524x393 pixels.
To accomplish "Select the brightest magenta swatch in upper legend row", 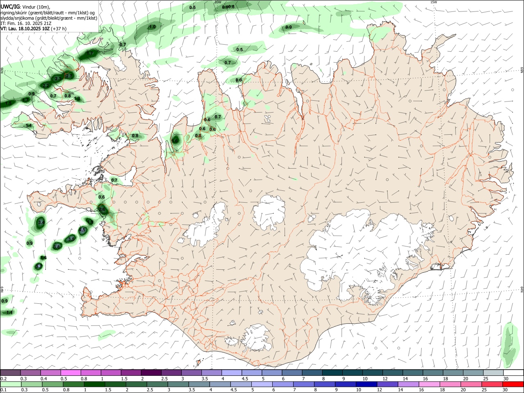I will (70, 373).
